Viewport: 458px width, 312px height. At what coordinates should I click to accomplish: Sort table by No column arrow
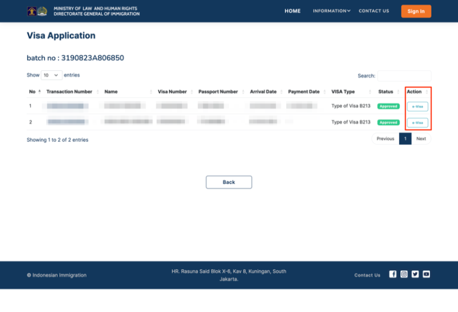[x=39, y=92]
